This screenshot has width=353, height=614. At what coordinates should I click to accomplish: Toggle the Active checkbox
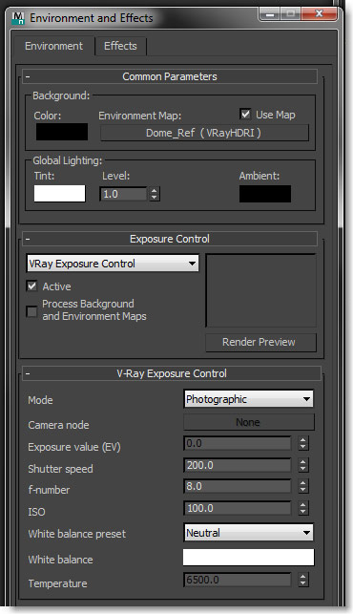tap(31, 286)
